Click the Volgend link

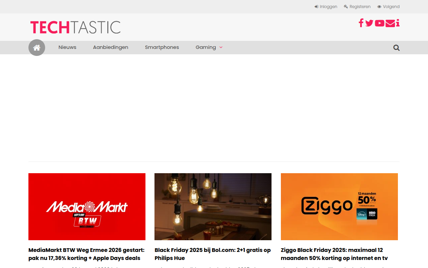click(x=389, y=7)
